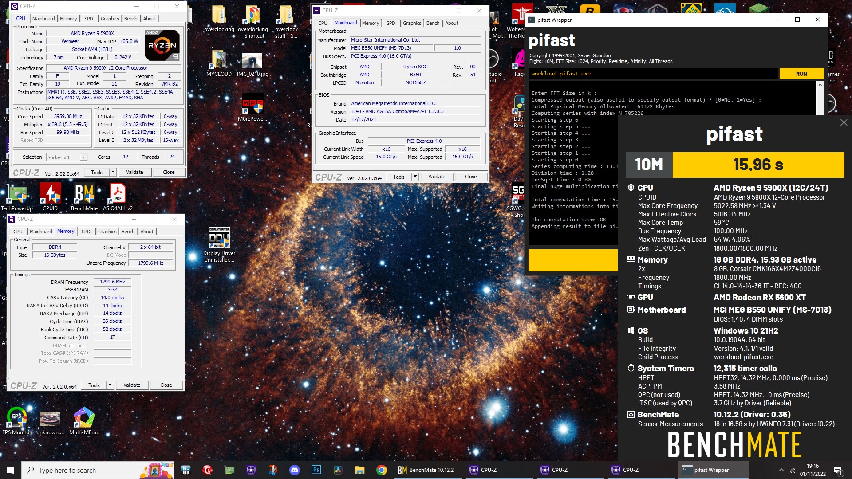
Task: Launch Display Driver Uninstaller shortcut
Action: pyautogui.click(x=219, y=245)
